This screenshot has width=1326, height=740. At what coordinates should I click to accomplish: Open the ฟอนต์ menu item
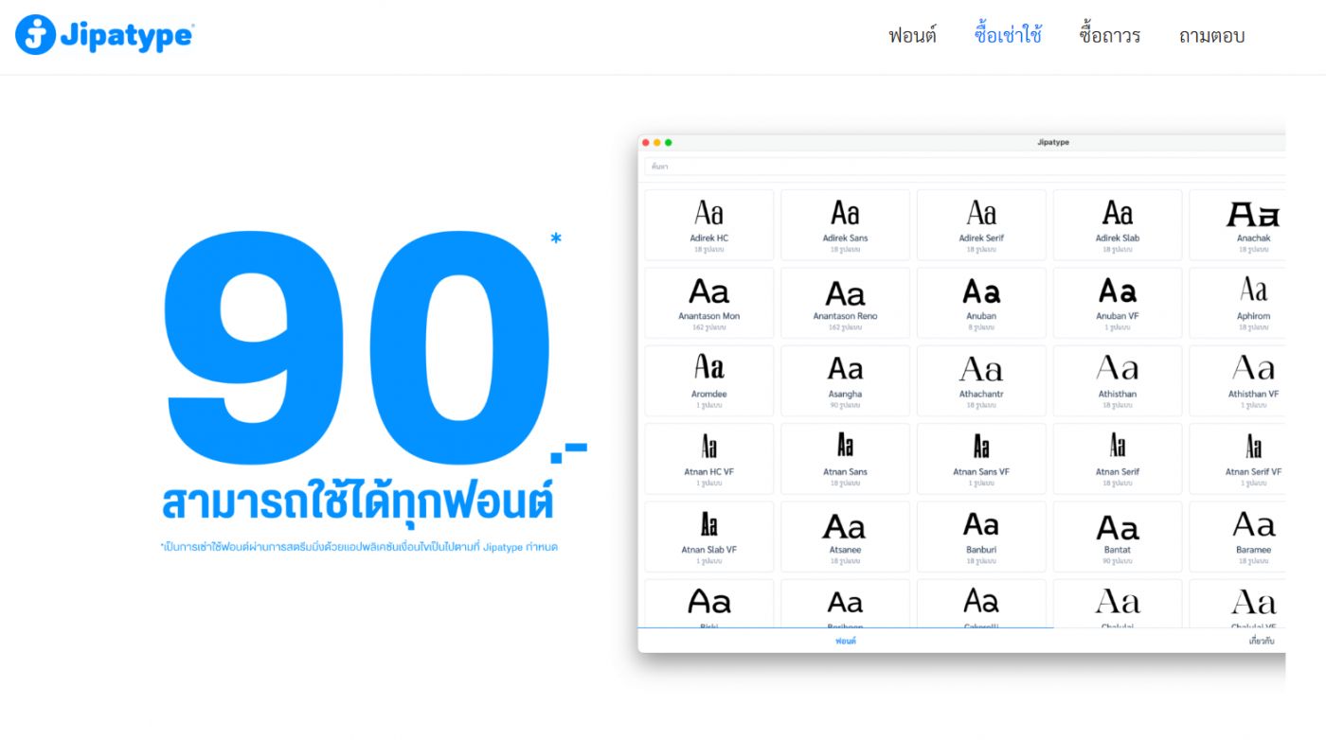tap(912, 36)
